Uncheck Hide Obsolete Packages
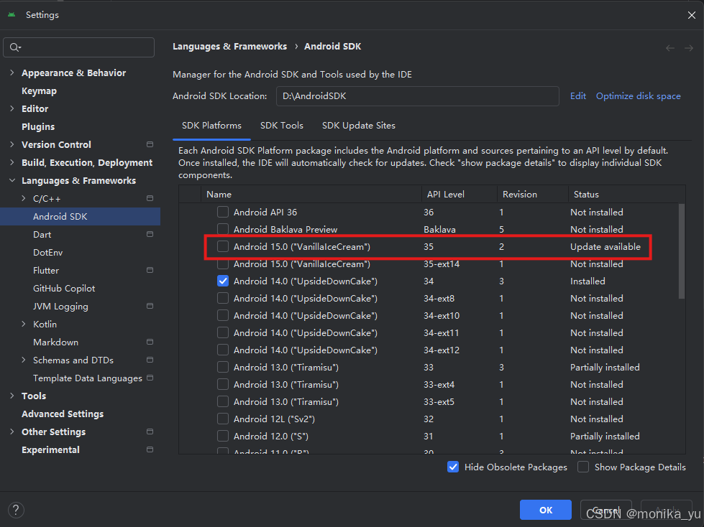 (453, 467)
